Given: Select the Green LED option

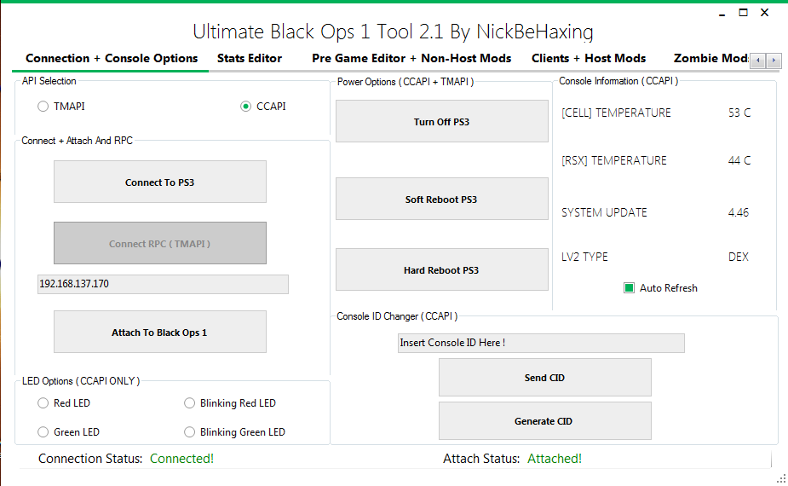Looking at the screenshot, I should point(43,432).
